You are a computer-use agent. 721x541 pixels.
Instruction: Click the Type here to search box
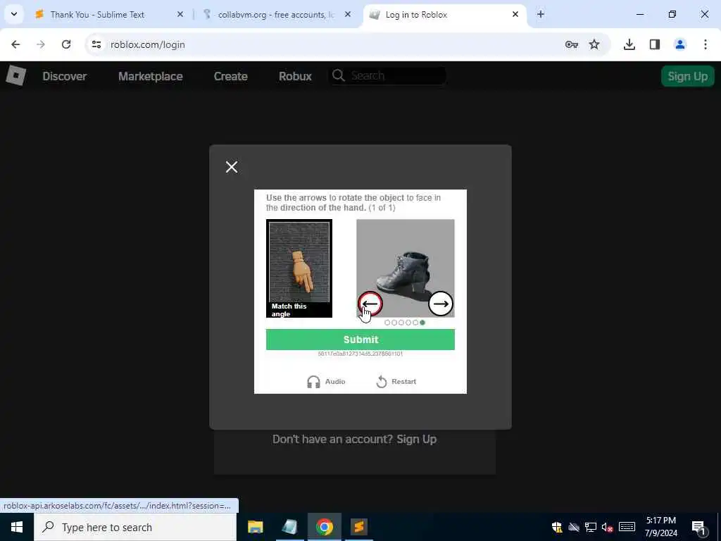(135, 527)
